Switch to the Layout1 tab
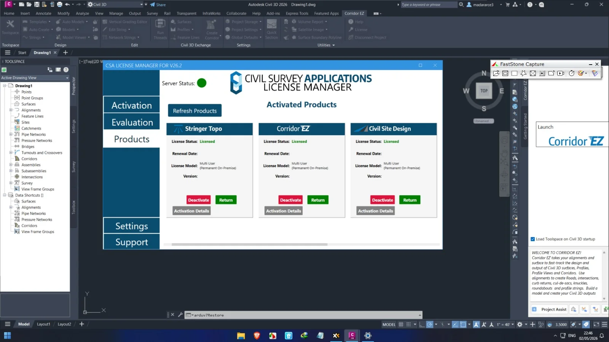This screenshot has height=342, width=609. (43, 324)
